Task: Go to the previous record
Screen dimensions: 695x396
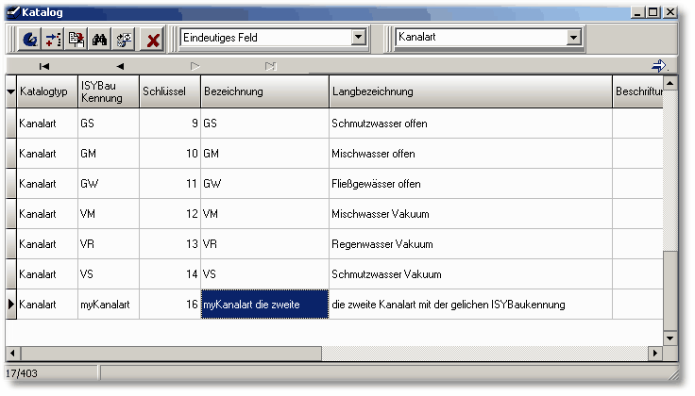Action: pyautogui.click(x=120, y=66)
